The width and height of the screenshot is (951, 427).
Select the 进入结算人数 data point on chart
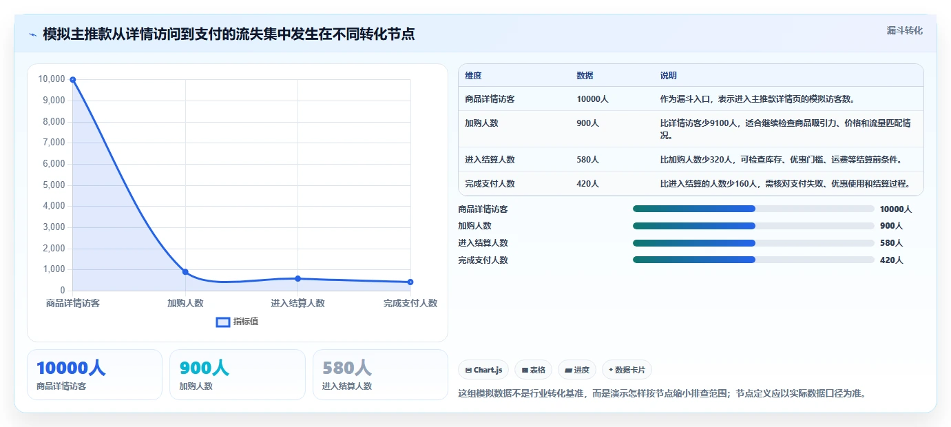[x=297, y=278]
